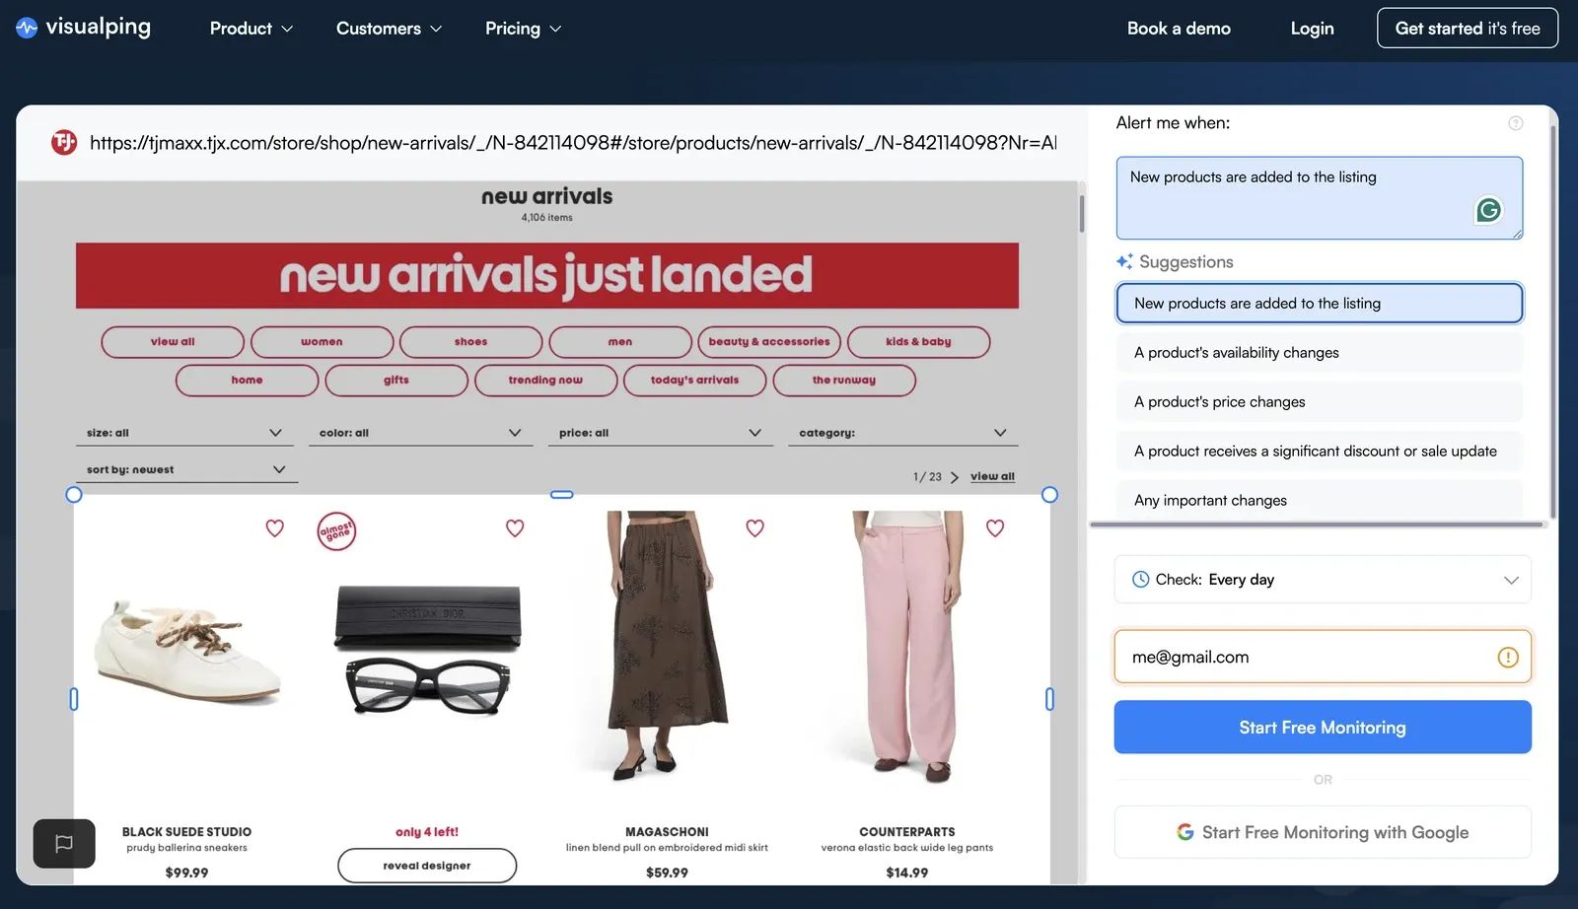Click the almost gone badge
The width and height of the screenshot is (1578, 909).
[336, 531]
